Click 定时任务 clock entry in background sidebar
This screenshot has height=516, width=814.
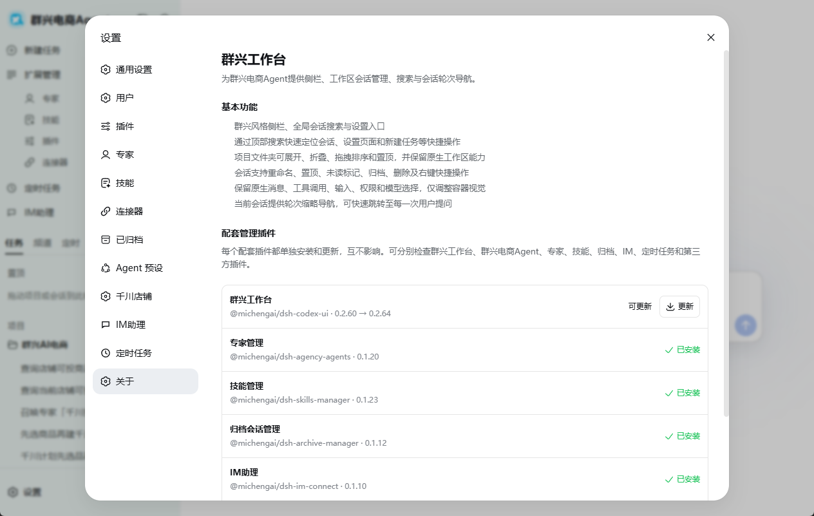point(43,189)
